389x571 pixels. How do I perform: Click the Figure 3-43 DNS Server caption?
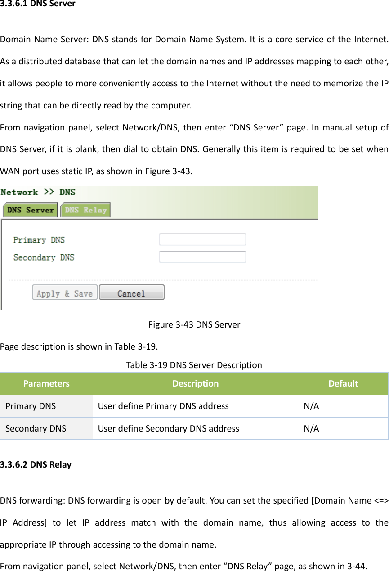(x=194, y=324)
